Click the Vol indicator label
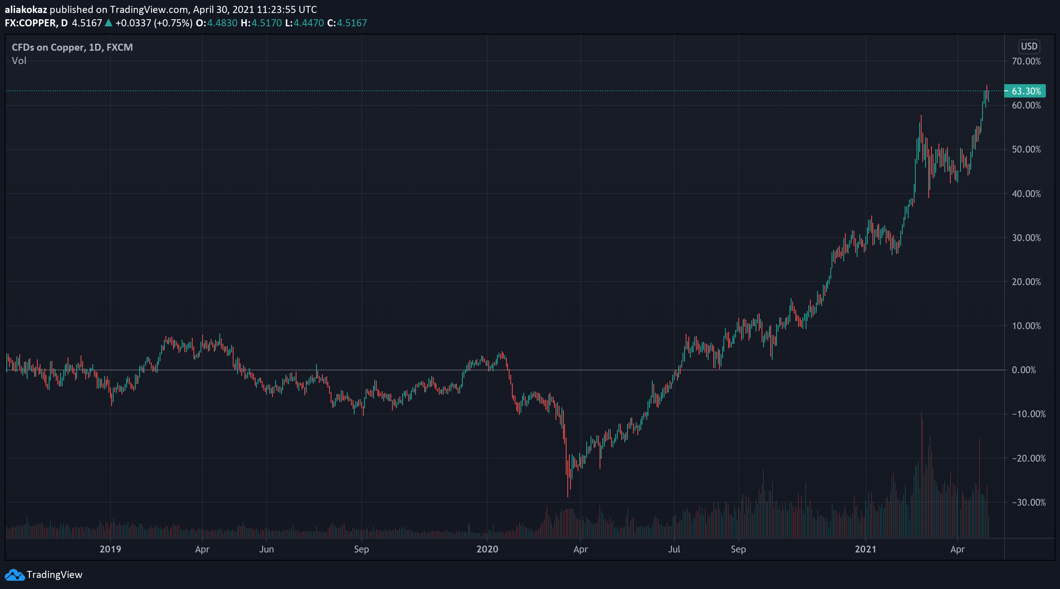The width and height of the screenshot is (1060, 589). (x=19, y=61)
